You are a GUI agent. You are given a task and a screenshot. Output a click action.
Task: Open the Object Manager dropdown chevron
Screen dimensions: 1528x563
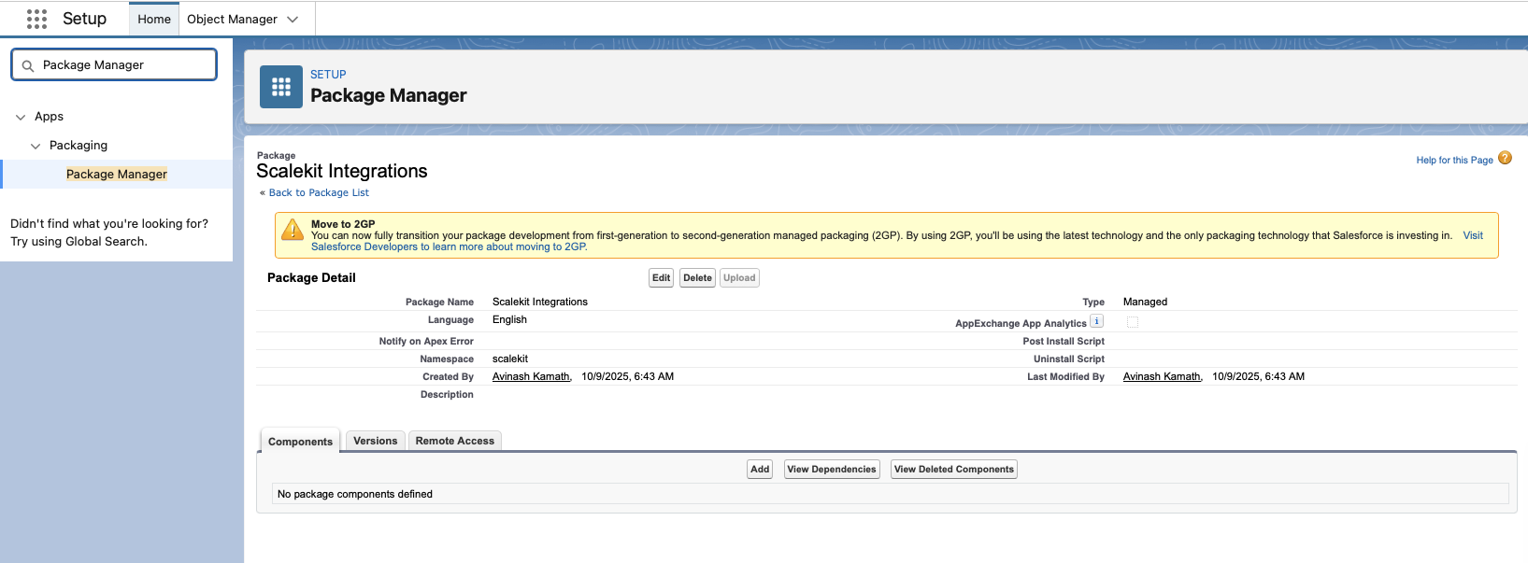tap(293, 19)
